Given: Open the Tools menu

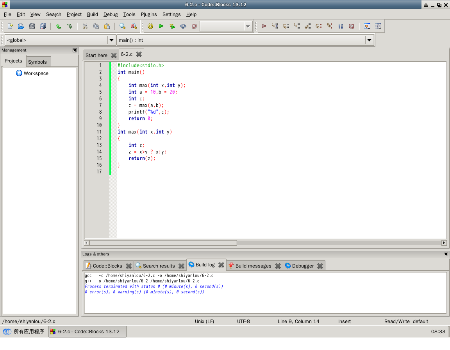Looking at the screenshot, I should click(129, 14).
